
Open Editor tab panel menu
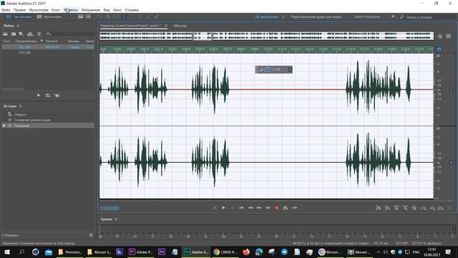166,26
